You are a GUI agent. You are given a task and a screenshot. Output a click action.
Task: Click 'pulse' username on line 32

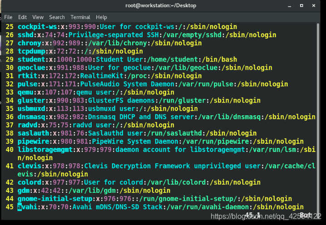(27, 84)
